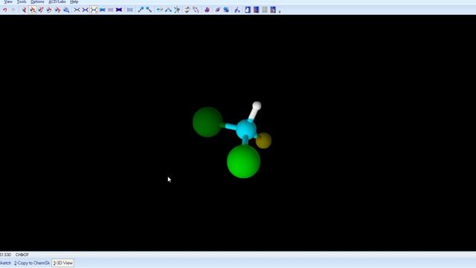The width and height of the screenshot is (476, 268).
Task: Open the View menu
Action: point(8,1)
